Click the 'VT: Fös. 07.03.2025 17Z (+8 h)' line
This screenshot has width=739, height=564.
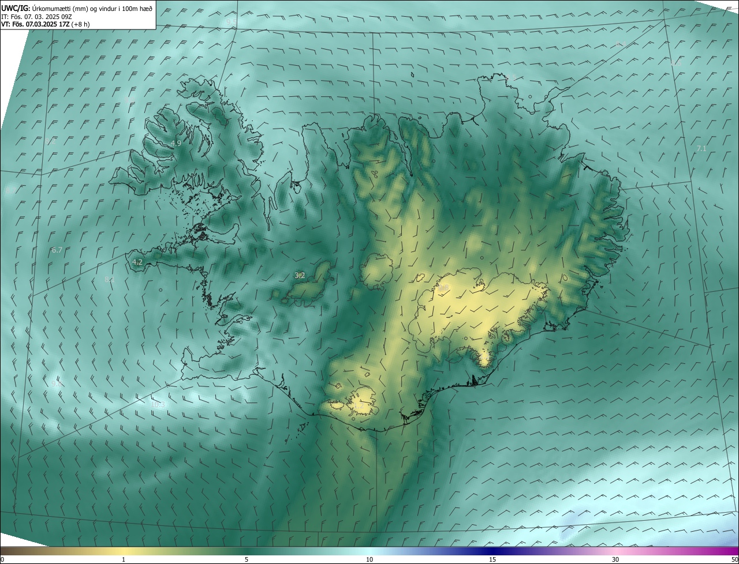[46, 24]
